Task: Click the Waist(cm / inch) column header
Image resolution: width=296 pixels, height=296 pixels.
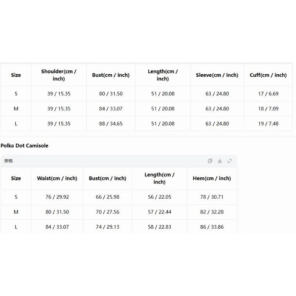Action: [57, 178]
